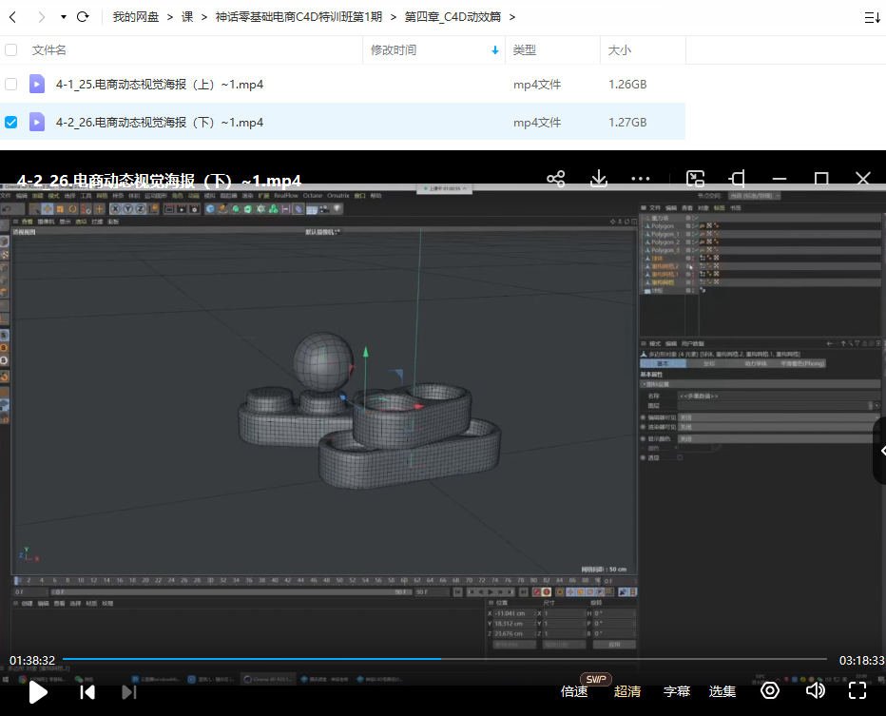886x716 pixels.
Task: Open the 字幕 subtitles menu
Action: click(x=676, y=691)
